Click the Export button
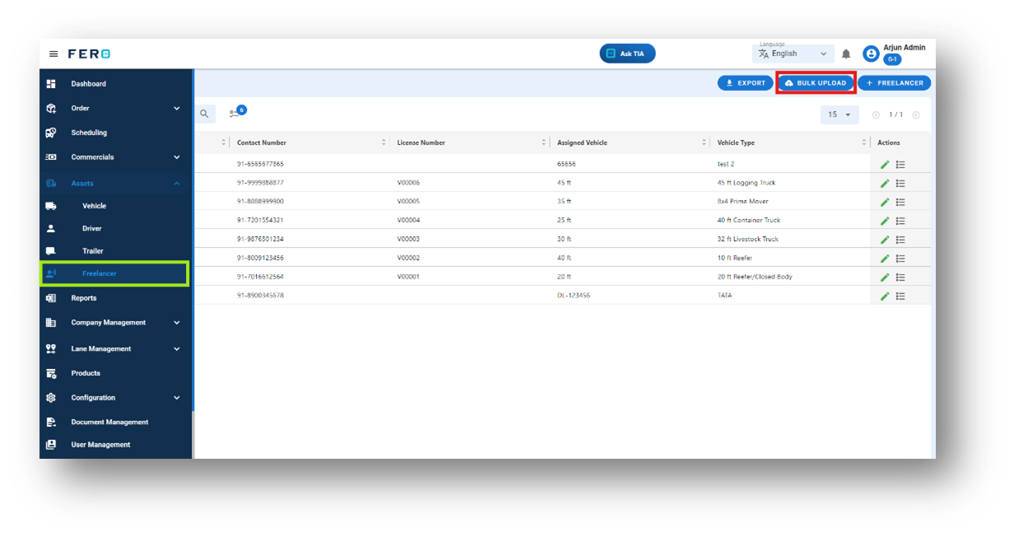Viewport: 1014px width, 537px height. click(x=745, y=83)
